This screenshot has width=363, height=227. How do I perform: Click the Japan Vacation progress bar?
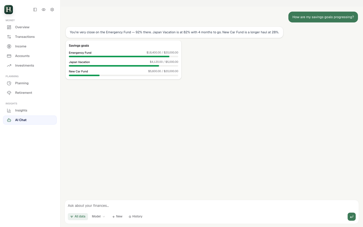click(x=124, y=66)
